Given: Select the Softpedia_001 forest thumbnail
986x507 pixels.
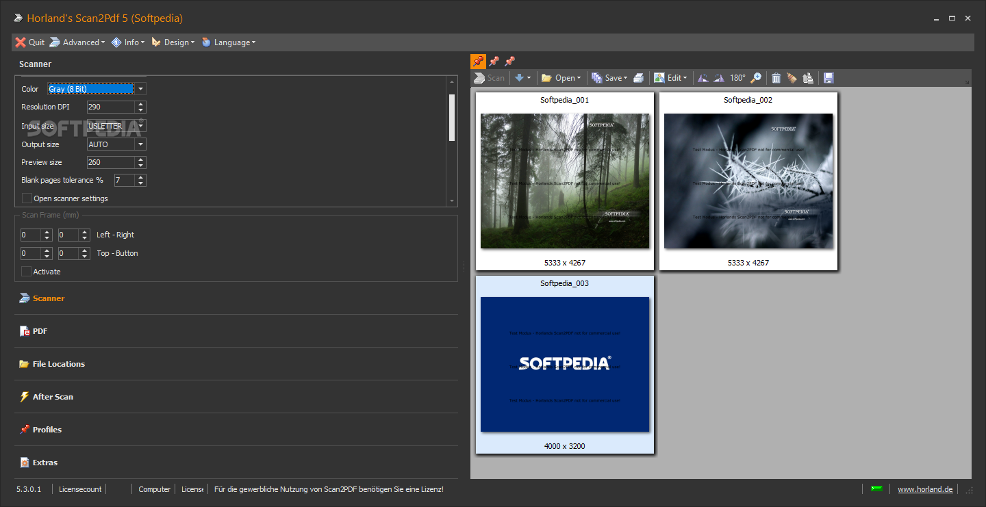Looking at the screenshot, I should point(565,181).
